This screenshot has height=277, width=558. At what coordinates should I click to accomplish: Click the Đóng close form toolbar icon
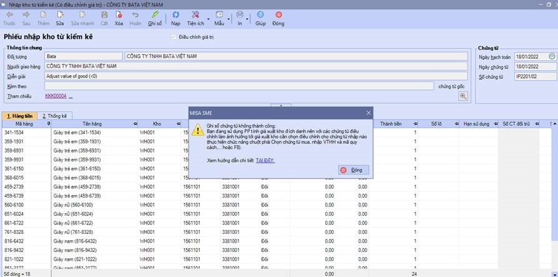278,15
